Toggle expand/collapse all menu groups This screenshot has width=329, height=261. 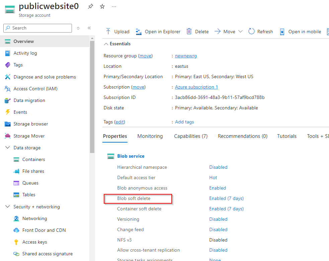click(78, 28)
